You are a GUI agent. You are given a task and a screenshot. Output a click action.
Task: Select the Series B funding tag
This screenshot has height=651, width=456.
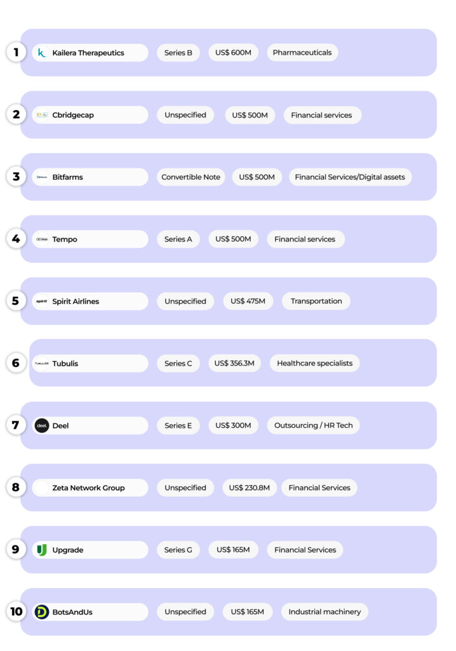(178, 53)
